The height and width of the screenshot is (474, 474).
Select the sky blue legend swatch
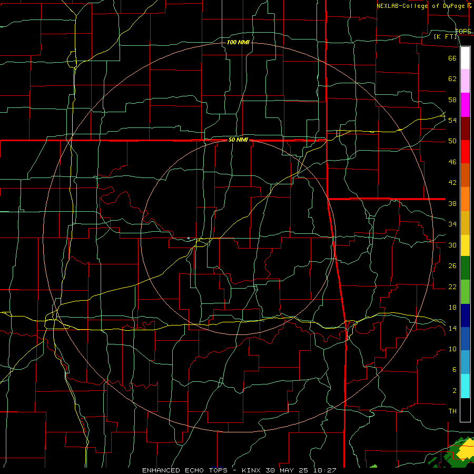click(x=465, y=362)
